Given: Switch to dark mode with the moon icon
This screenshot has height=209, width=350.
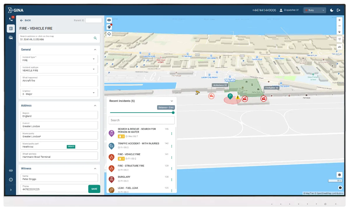Looking at the screenshot, I should point(332,10).
